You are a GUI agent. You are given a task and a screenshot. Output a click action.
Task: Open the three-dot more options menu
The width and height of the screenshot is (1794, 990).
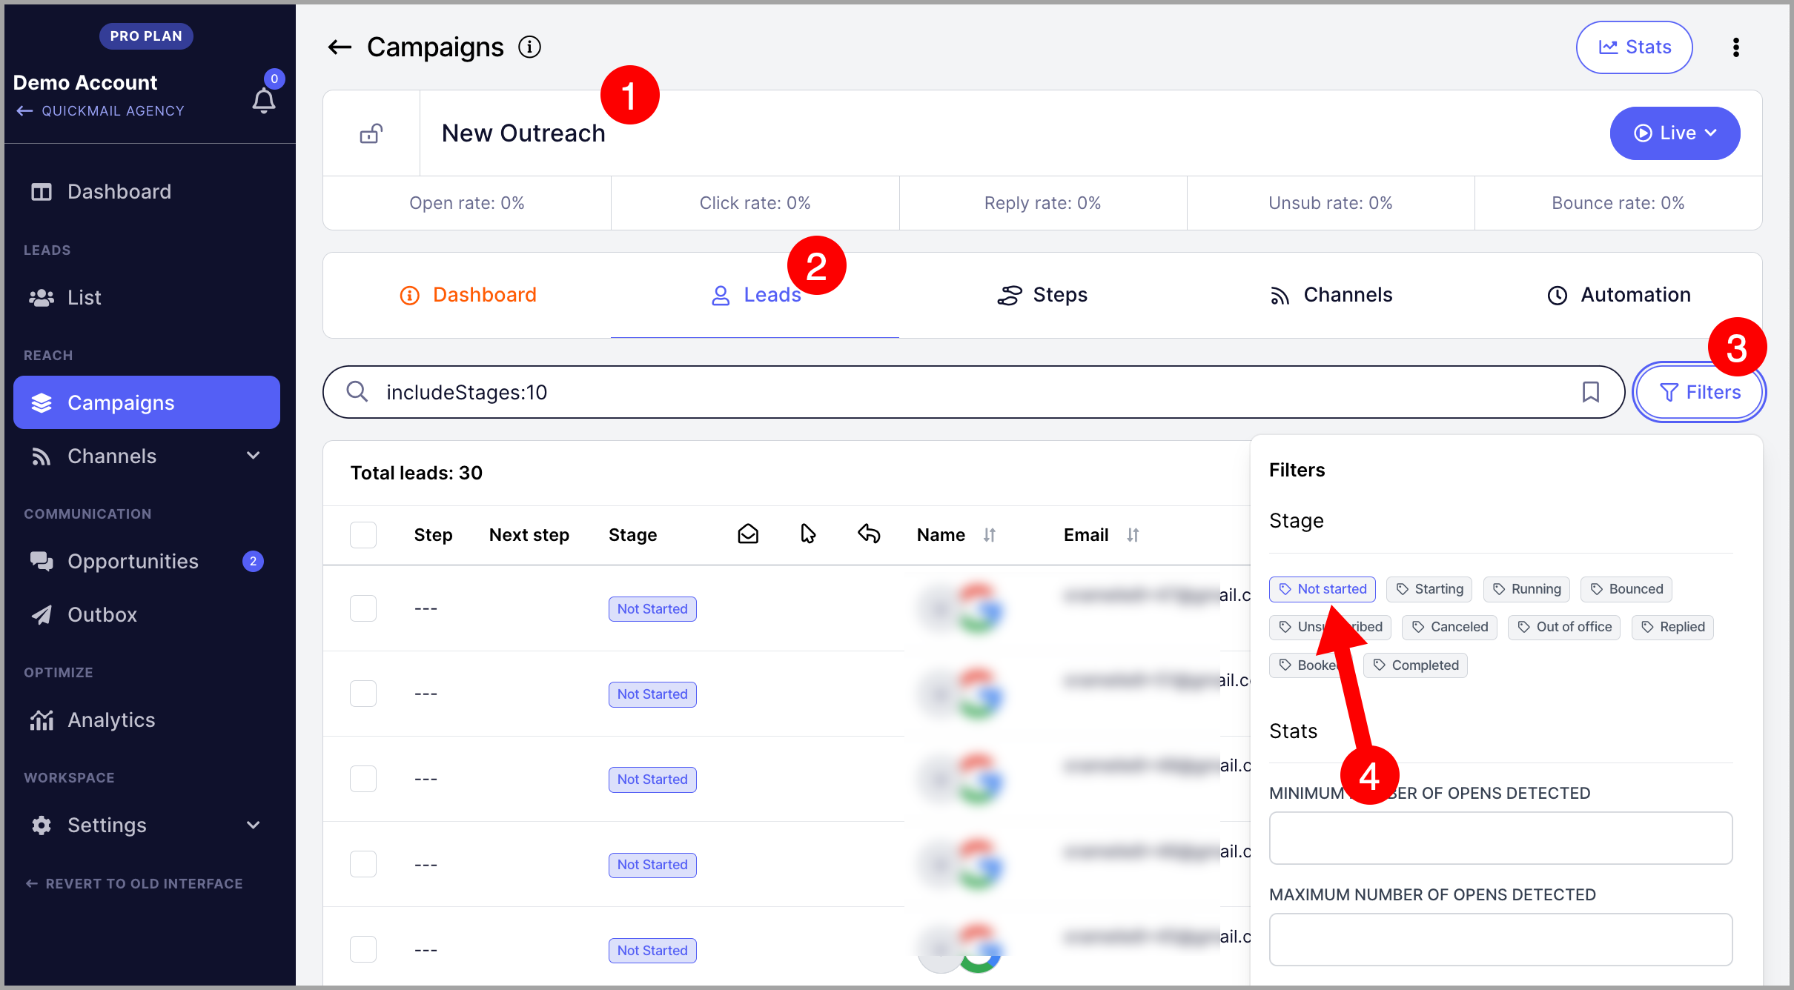[1735, 47]
